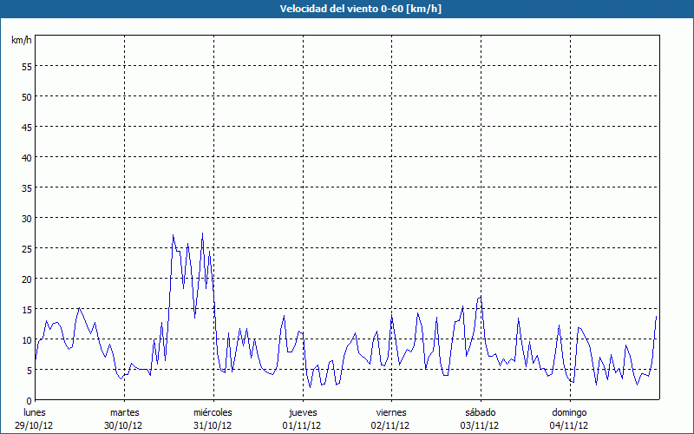
Task: Click the 25 tick label on the y-axis
Action: 27,248
